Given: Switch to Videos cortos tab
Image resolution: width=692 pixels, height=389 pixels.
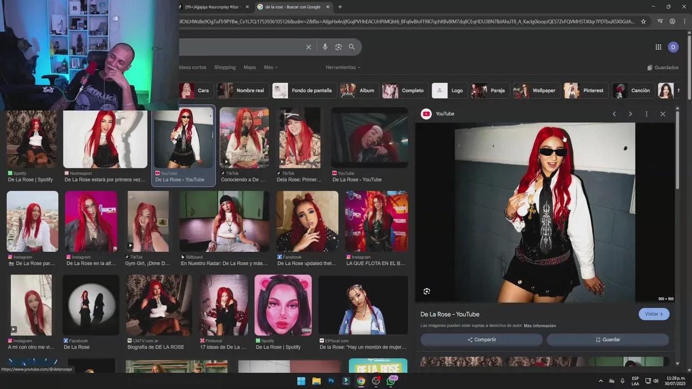Looking at the screenshot, I should pos(193,68).
